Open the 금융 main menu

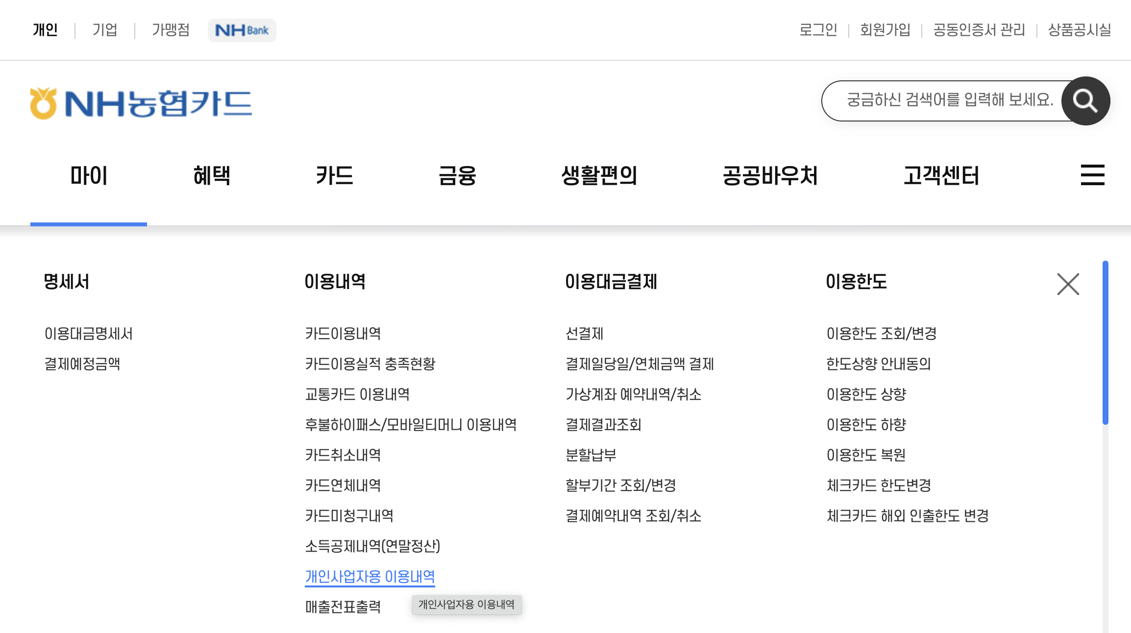[x=457, y=176]
